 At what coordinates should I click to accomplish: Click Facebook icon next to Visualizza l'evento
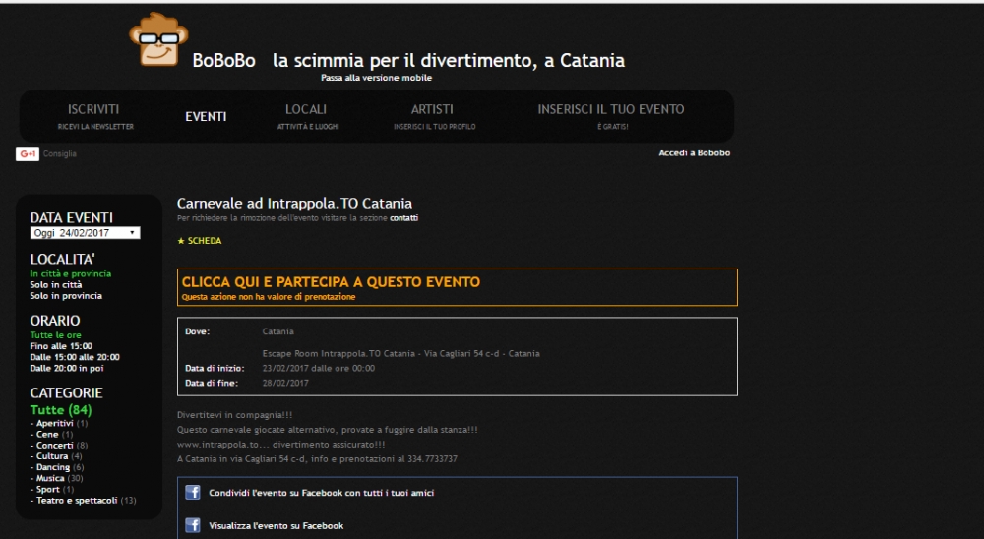click(193, 525)
